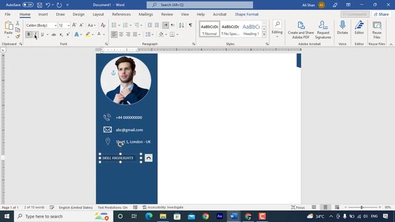The height and width of the screenshot is (222, 395).
Task: Switch to Print Layout view
Action: click(x=325, y=207)
